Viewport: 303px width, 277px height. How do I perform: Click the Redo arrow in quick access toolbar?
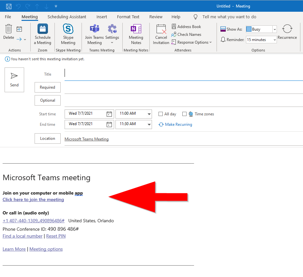tap(28, 7)
